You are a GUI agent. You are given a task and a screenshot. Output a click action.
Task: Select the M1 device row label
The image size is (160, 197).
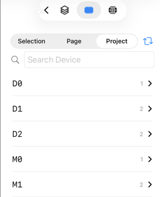click(x=17, y=185)
